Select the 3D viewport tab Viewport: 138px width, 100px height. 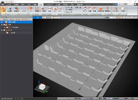(38, 17)
